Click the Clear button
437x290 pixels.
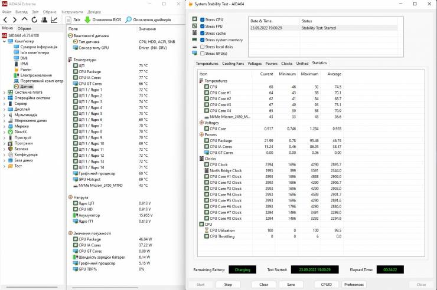pyautogui.click(x=263, y=285)
